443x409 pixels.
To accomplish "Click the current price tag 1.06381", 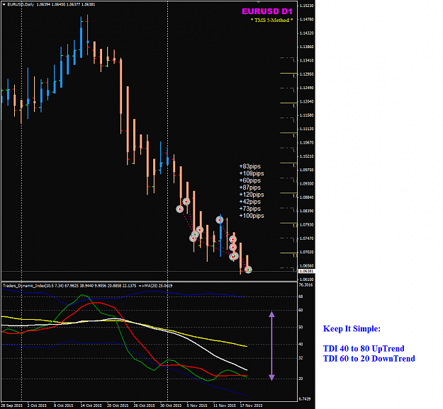I will [x=306, y=271].
